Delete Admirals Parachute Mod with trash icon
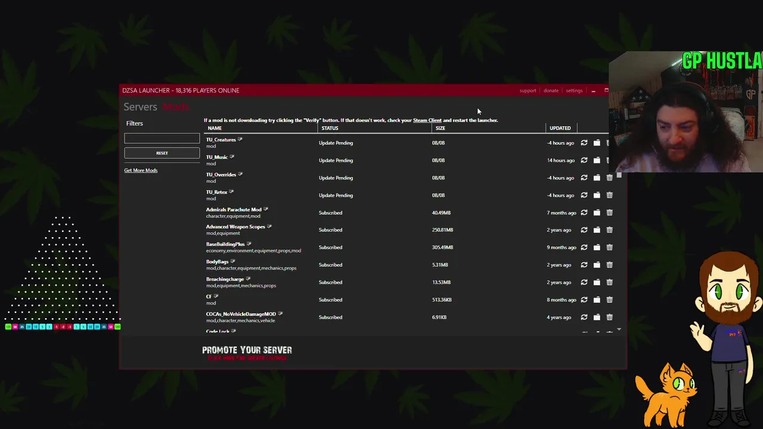This screenshot has width=763, height=429. pyautogui.click(x=609, y=213)
